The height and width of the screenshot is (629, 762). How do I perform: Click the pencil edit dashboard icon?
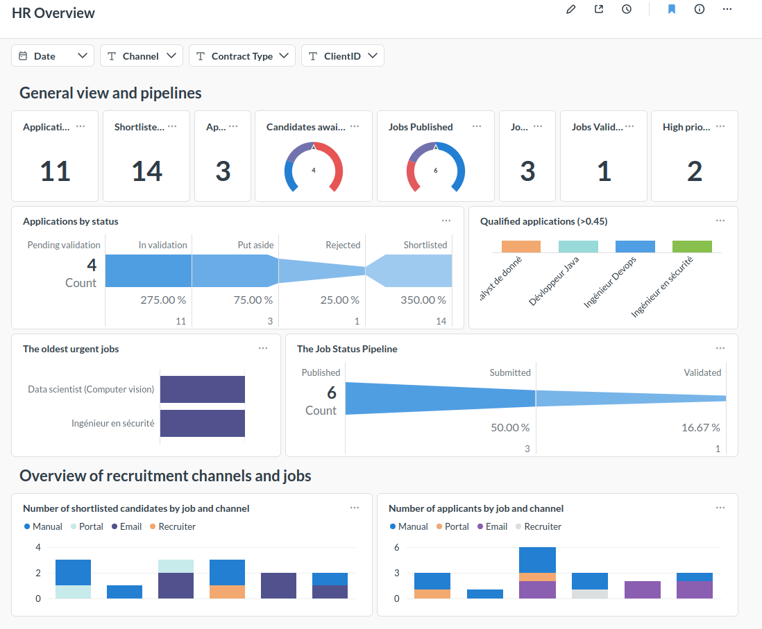tap(571, 10)
